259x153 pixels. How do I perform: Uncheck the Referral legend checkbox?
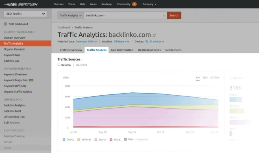[x=78, y=139]
